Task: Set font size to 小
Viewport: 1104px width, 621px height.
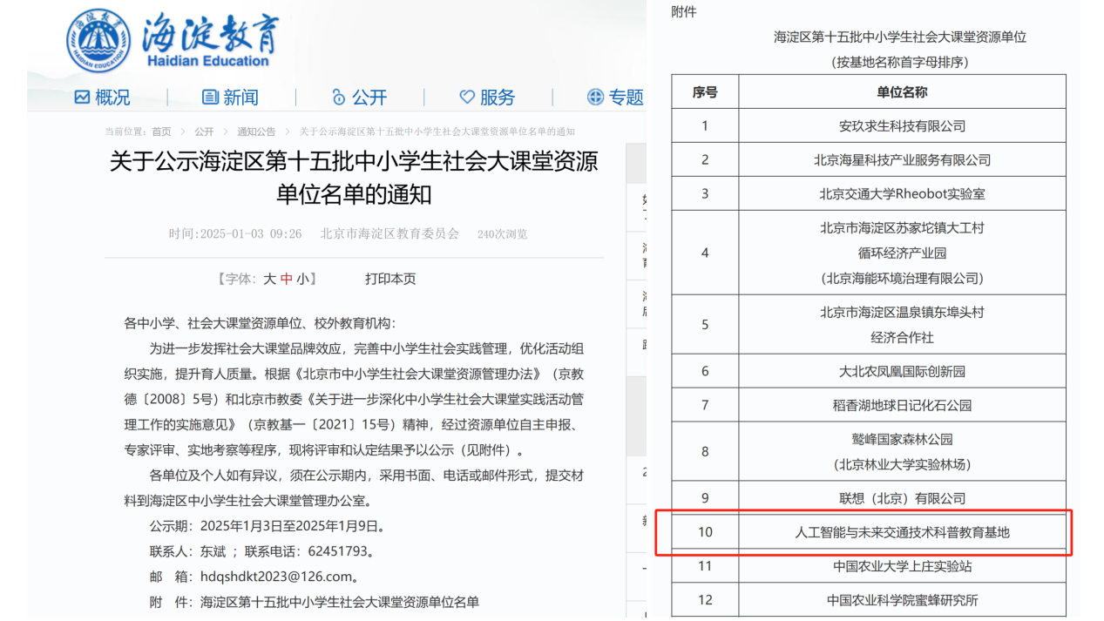Action: click(301, 279)
